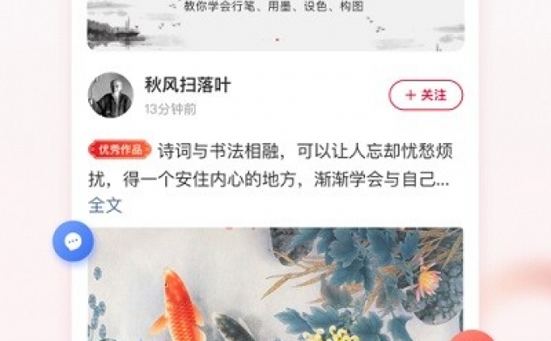Click the 13分钟前 timestamp
Viewport: 551px width, 341px height.
point(170,109)
